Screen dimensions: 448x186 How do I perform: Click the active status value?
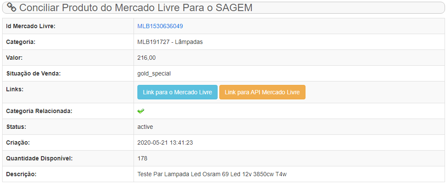(145, 127)
